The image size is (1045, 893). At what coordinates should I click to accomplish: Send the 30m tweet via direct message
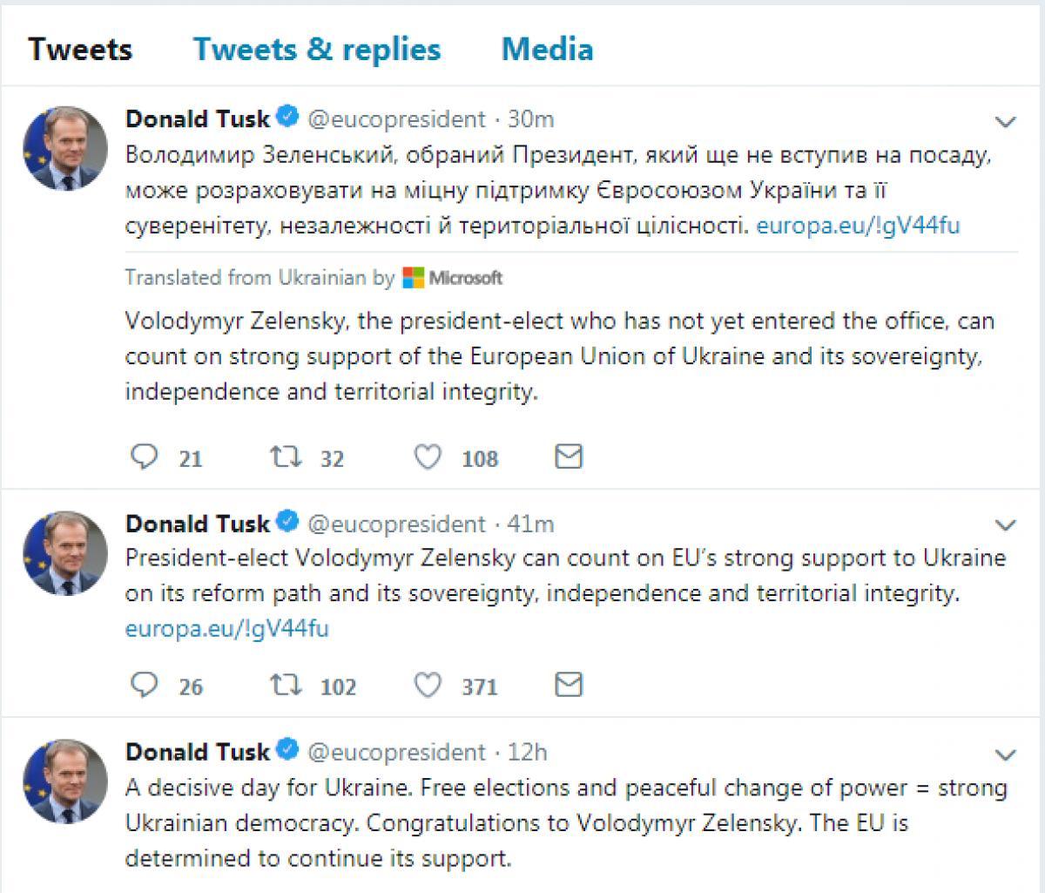(x=568, y=457)
